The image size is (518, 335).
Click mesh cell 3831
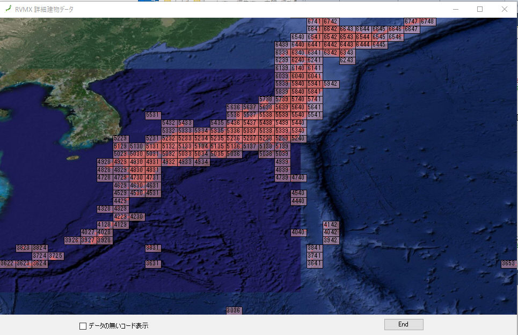(x=153, y=248)
